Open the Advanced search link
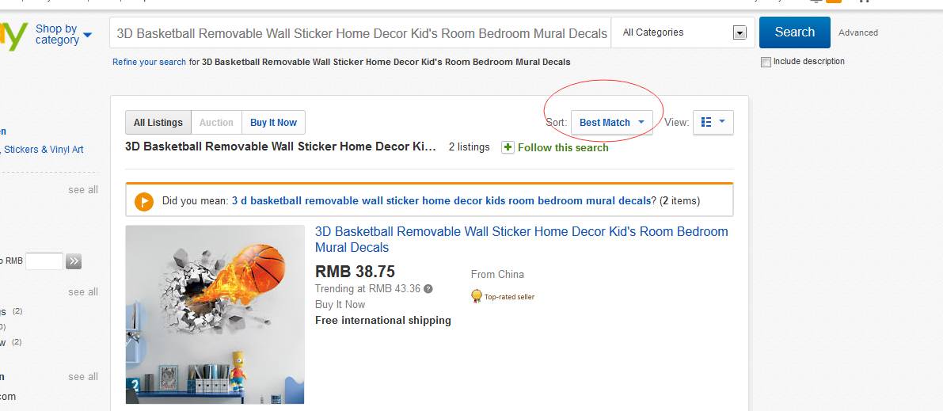Screen dimensions: 943x411 pyautogui.click(x=858, y=32)
